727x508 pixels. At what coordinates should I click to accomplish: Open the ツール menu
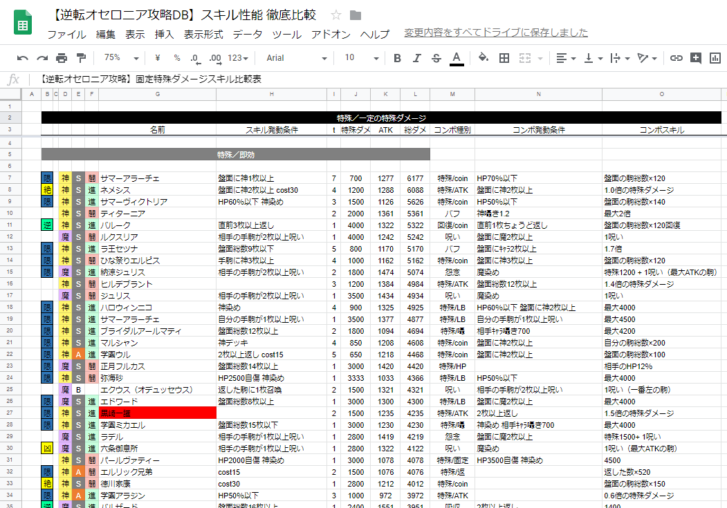tap(286, 35)
